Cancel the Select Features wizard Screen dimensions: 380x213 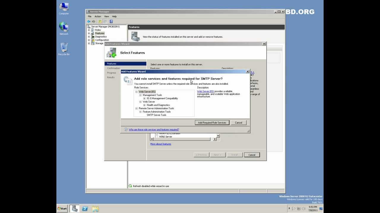pos(252,155)
